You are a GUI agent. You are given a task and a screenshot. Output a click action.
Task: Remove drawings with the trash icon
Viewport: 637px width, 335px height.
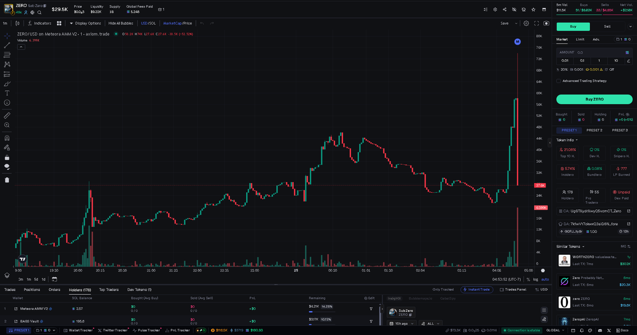[7, 179]
